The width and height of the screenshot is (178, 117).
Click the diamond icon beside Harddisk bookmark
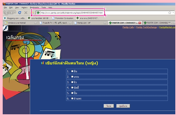[29, 18]
